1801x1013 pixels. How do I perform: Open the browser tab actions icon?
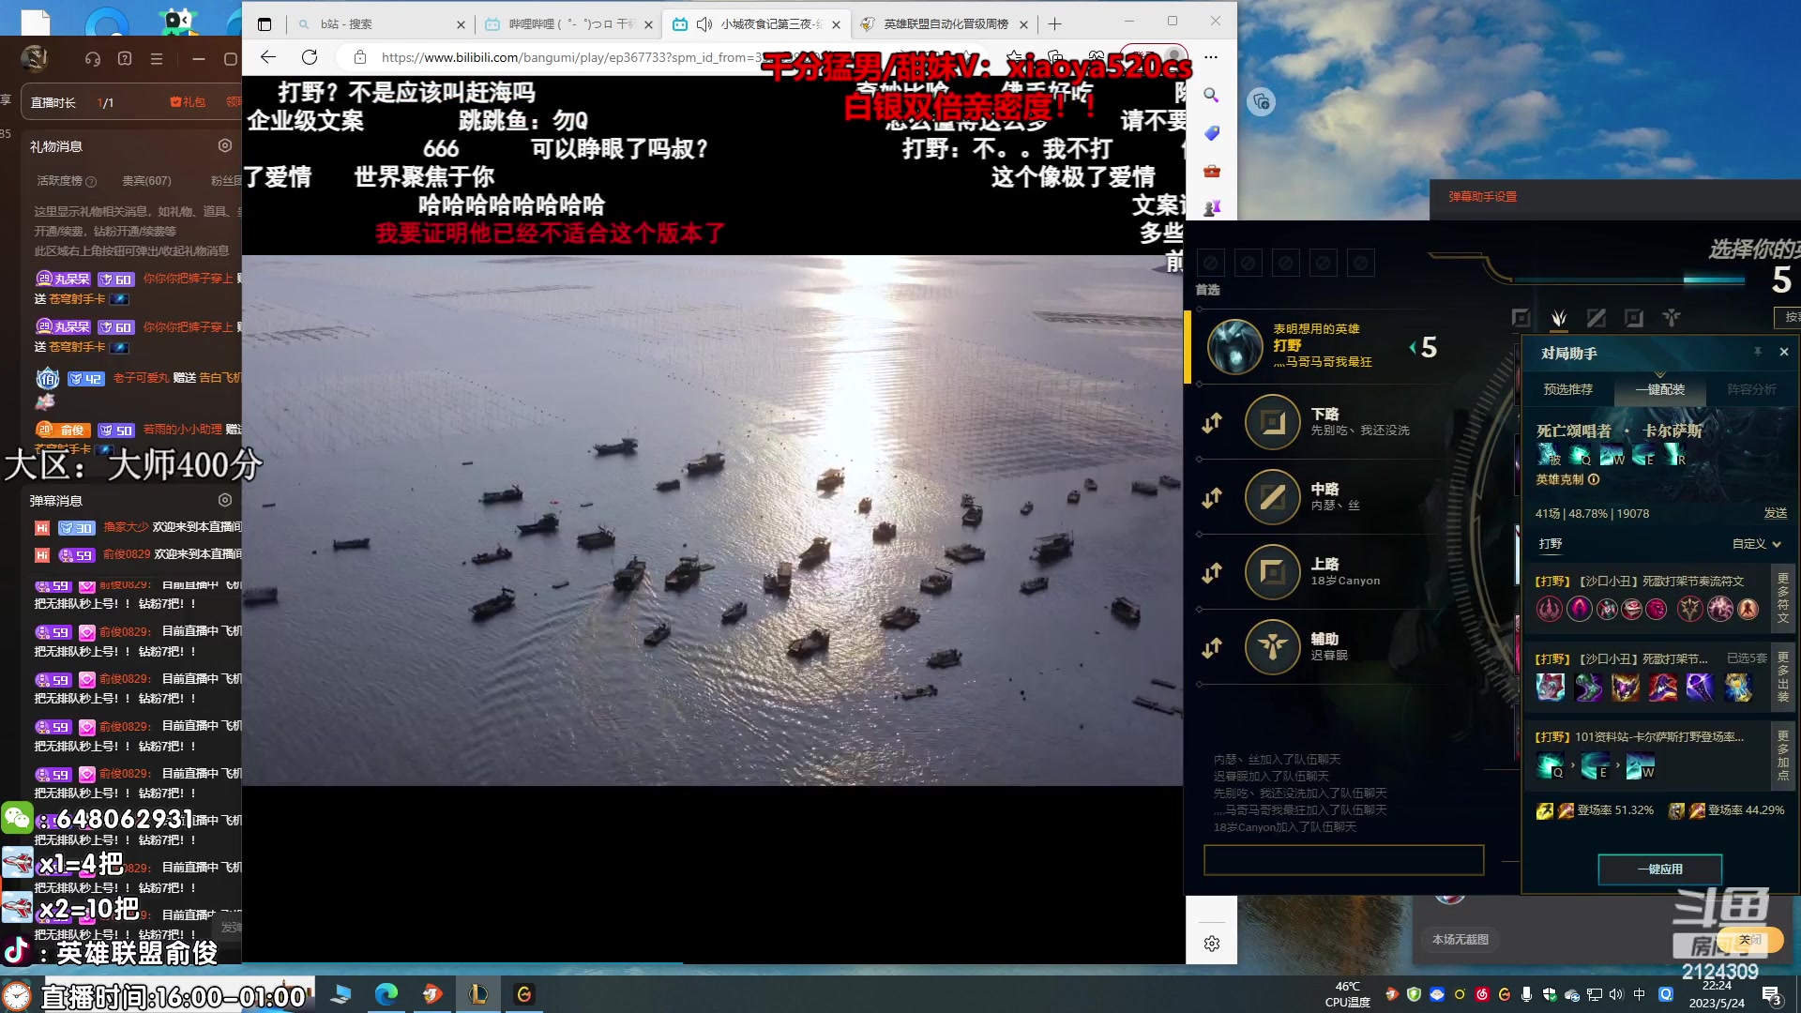[x=265, y=24]
